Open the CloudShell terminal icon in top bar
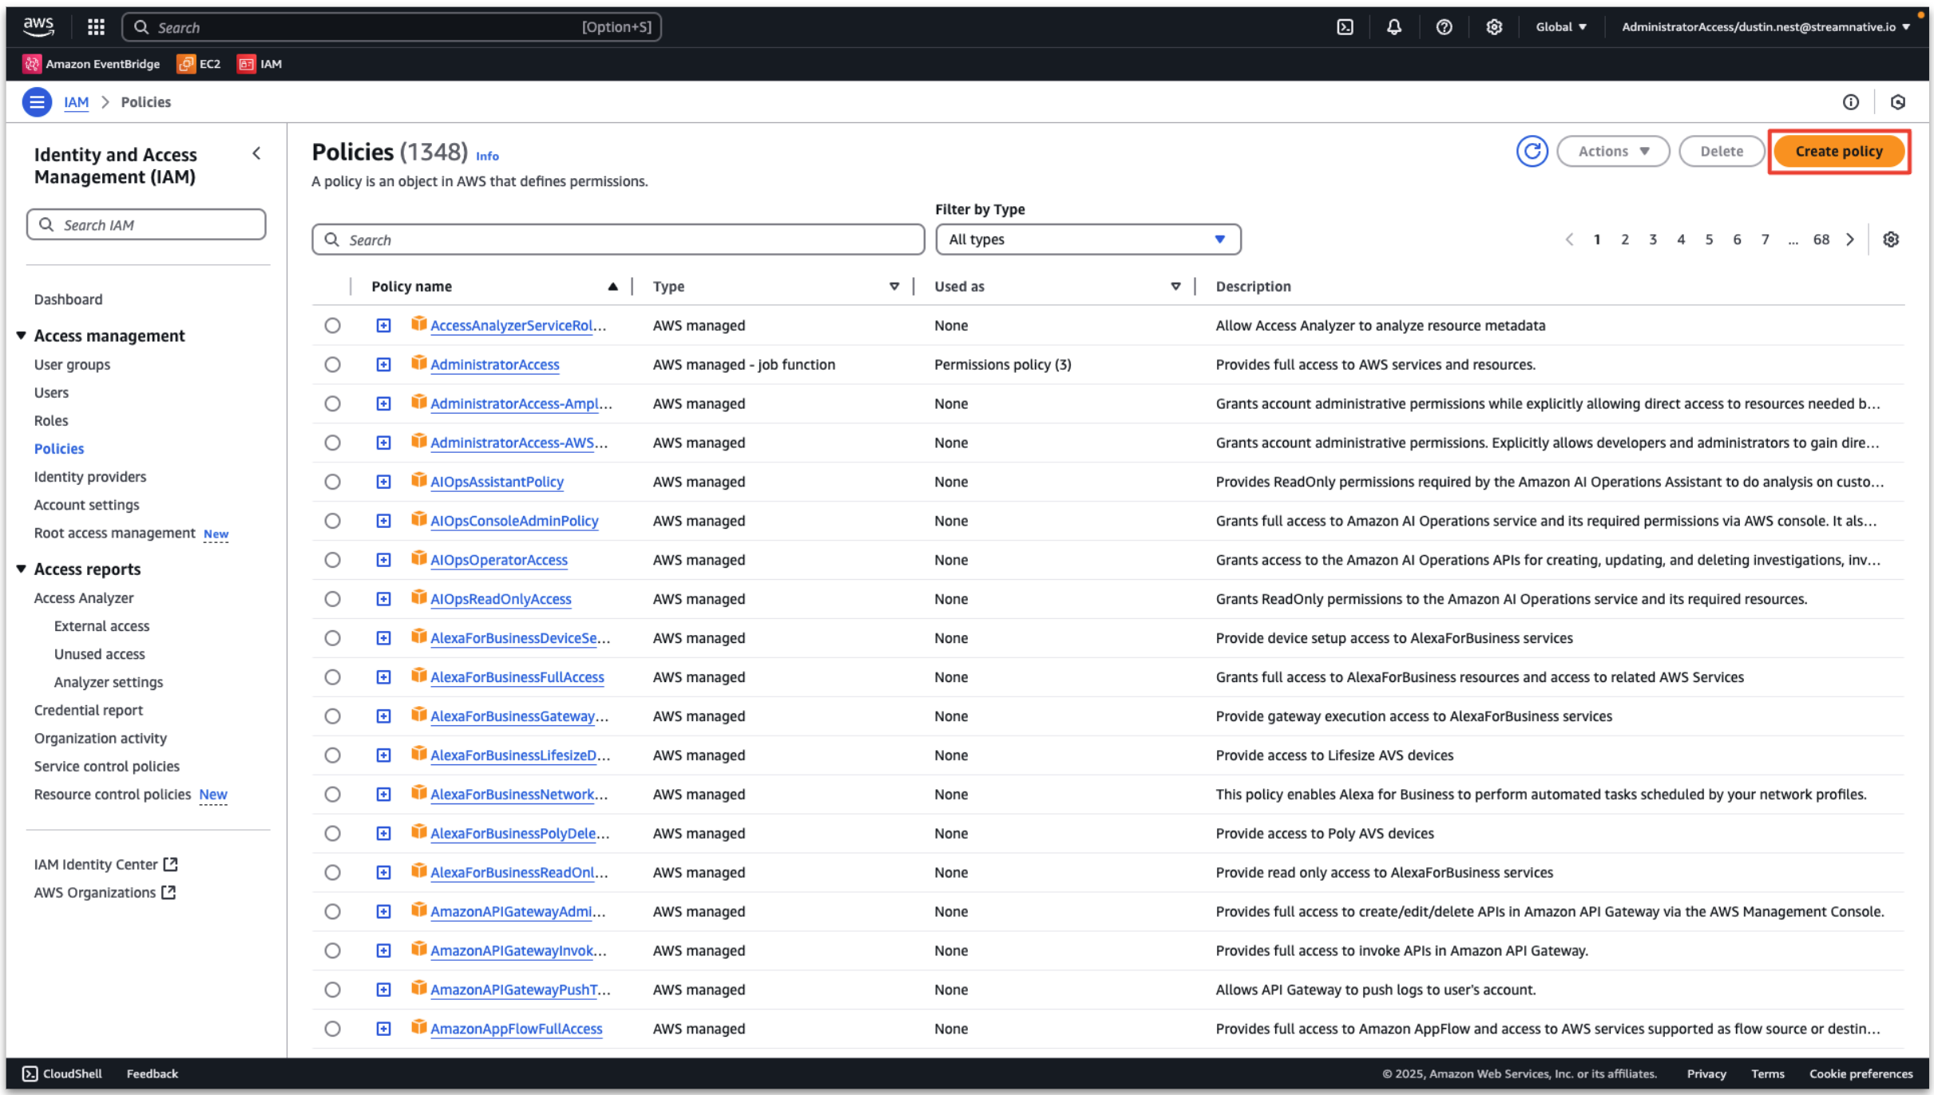Viewport: 1934px width, 1095px height. [x=1345, y=26]
